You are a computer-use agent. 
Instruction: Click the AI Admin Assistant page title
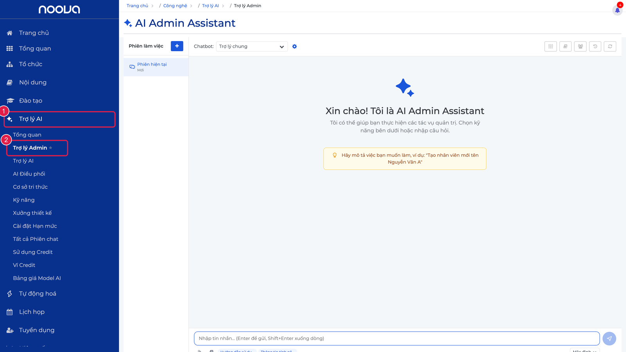click(x=185, y=23)
